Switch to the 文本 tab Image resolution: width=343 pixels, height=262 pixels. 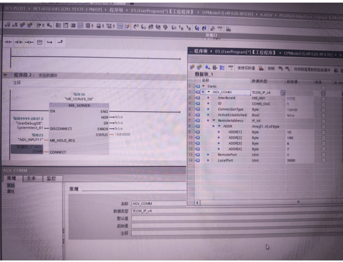(x=31, y=178)
